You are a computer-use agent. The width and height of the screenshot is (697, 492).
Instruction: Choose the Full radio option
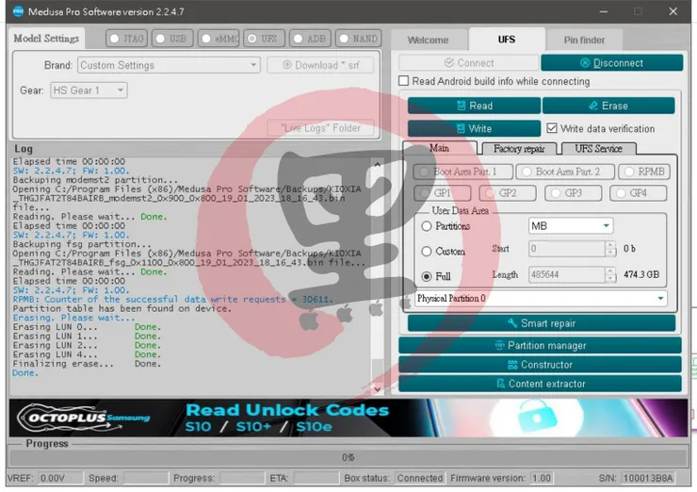(x=427, y=276)
